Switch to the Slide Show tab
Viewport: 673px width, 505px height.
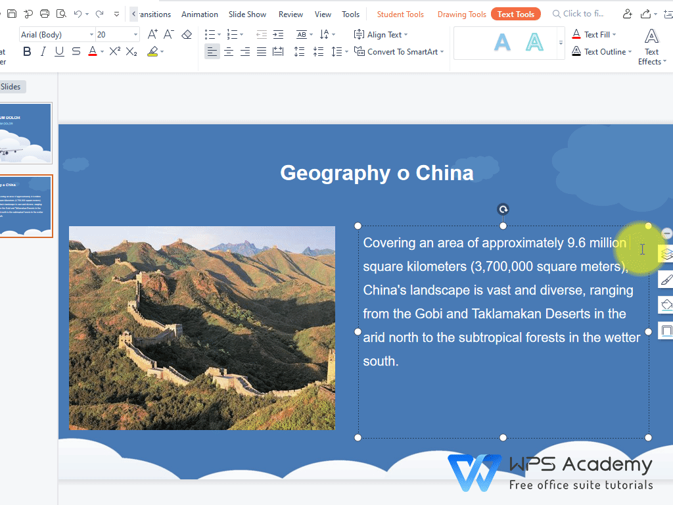pyautogui.click(x=247, y=14)
